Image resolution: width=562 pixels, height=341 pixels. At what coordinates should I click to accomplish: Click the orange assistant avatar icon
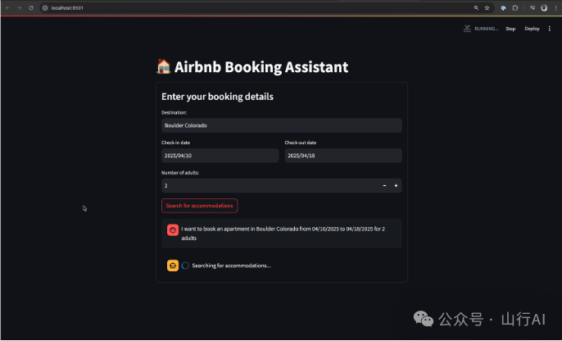pos(173,266)
